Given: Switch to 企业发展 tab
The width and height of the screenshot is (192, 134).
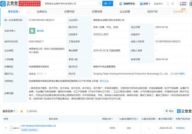Looking at the screenshot, I should point(125,12).
